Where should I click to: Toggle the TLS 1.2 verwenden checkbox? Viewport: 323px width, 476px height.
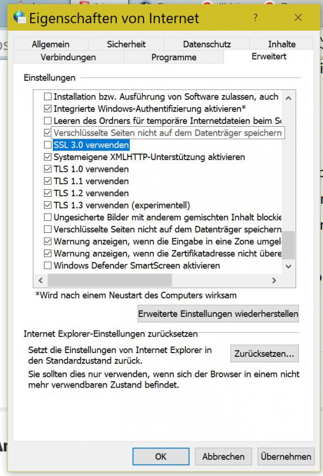[x=47, y=193]
